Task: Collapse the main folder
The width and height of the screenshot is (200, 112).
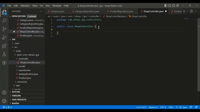Action: (18, 51)
